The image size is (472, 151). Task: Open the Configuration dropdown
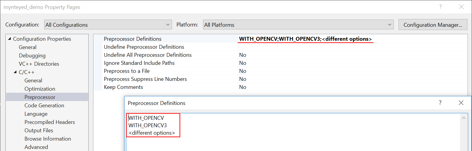108,25
